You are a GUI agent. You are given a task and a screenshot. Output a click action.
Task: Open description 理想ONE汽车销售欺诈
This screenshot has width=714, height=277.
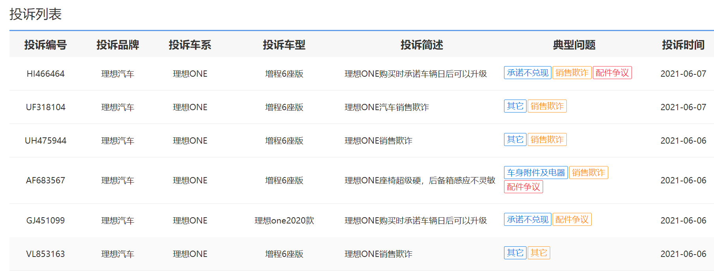(387, 107)
